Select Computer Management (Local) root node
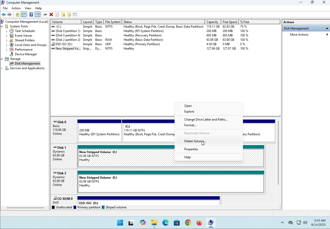 point(27,22)
